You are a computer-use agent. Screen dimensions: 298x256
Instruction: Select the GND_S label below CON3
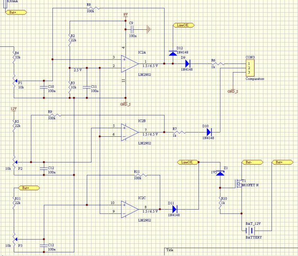pyautogui.click(x=233, y=91)
